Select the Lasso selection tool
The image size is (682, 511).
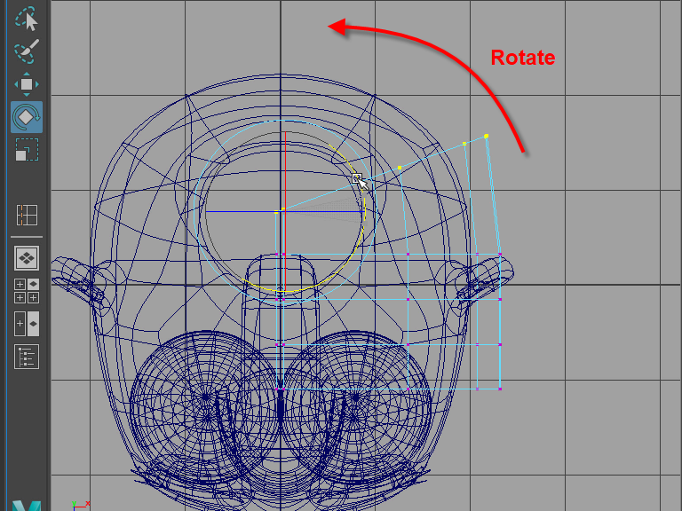pyautogui.click(x=26, y=18)
